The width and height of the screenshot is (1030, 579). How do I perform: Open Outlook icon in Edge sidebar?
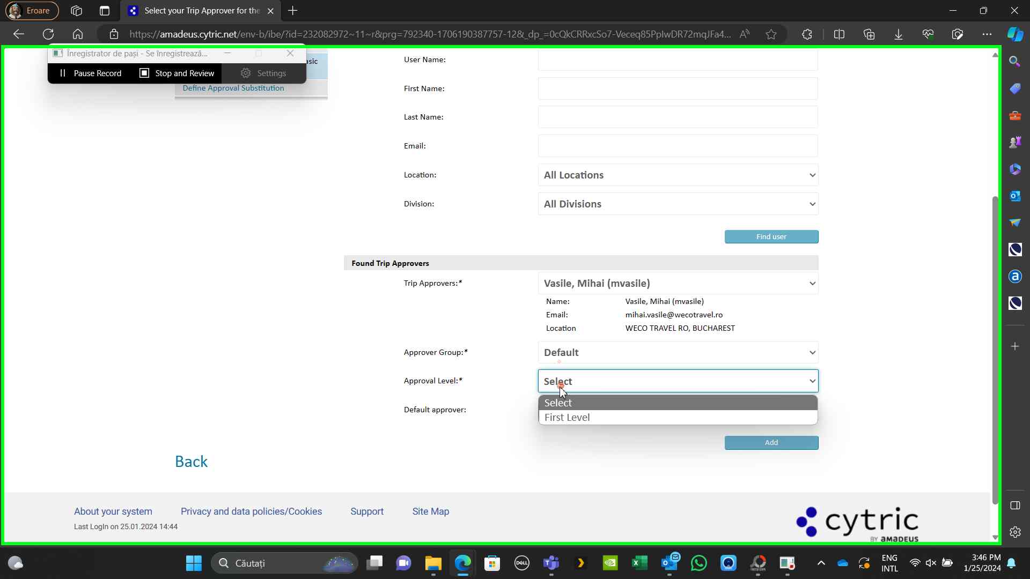click(1014, 196)
